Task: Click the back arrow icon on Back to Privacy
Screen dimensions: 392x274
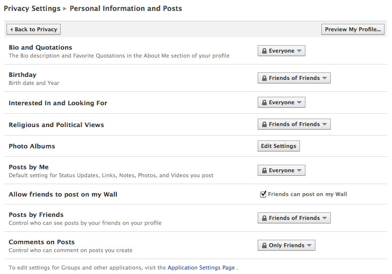Action: tap(11, 29)
